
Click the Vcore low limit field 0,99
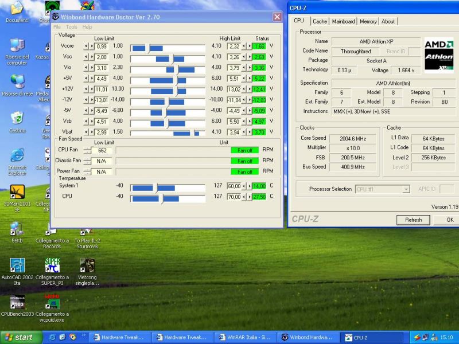[x=102, y=46]
